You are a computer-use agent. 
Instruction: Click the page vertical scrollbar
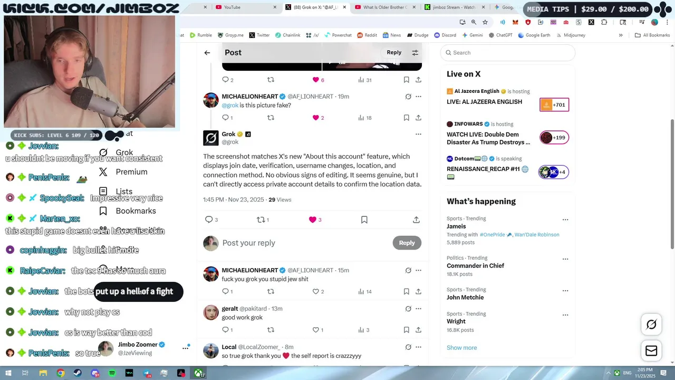[x=672, y=185]
